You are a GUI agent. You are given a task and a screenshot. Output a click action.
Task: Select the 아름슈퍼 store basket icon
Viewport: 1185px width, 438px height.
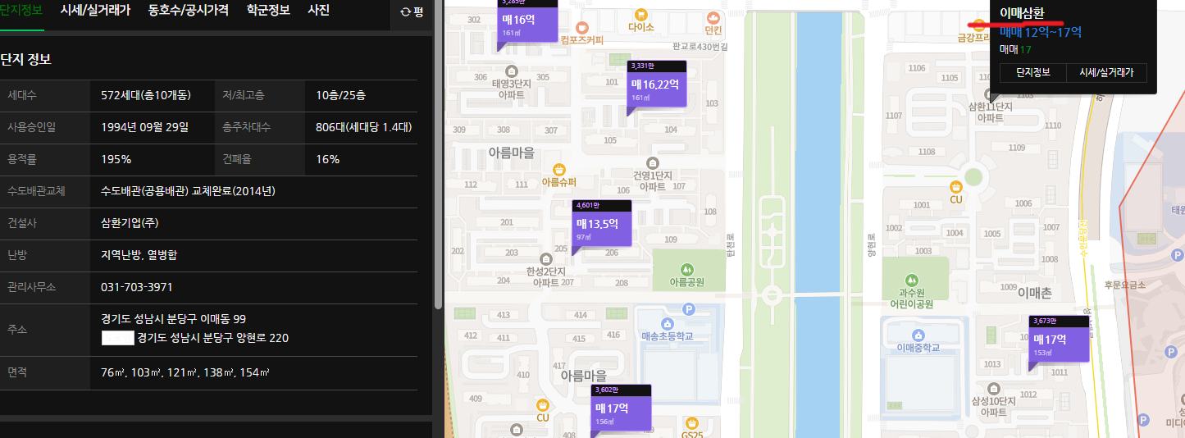click(x=559, y=168)
